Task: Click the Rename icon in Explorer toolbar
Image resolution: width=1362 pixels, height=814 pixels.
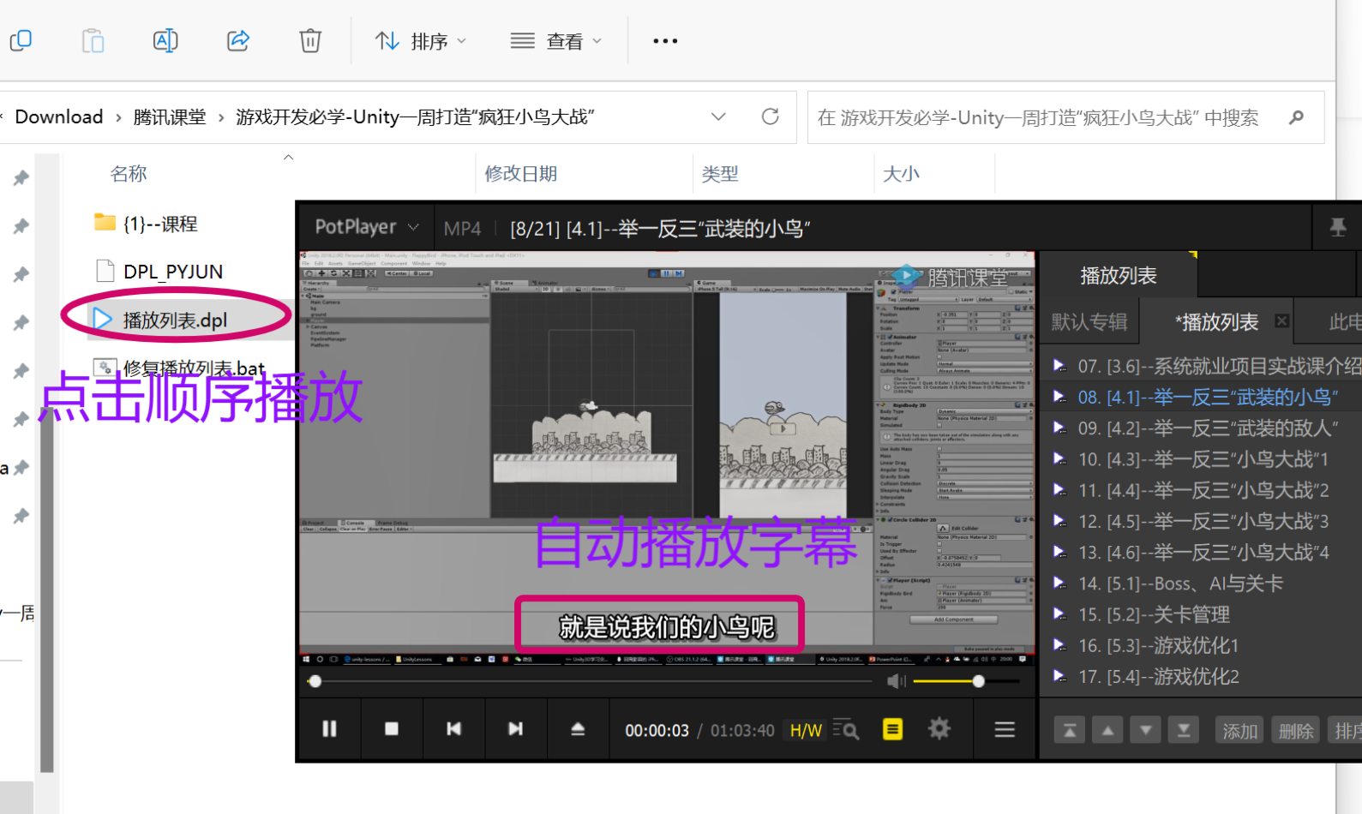Action: click(x=165, y=40)
